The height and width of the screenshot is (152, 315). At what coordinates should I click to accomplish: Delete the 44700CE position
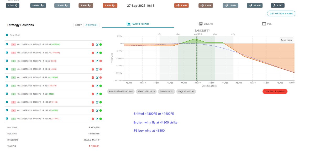tap(93, 45)
